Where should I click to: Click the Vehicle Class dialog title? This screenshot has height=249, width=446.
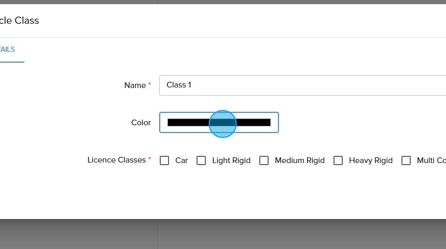coord(20,21)
